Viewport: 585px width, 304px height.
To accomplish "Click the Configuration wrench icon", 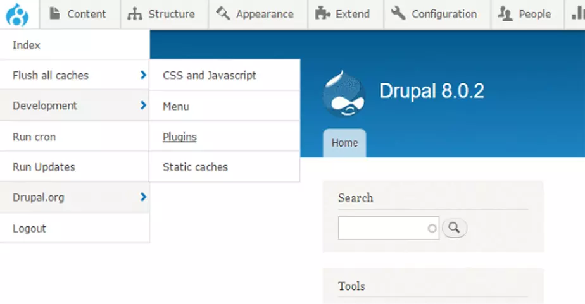I will [398, 13].
